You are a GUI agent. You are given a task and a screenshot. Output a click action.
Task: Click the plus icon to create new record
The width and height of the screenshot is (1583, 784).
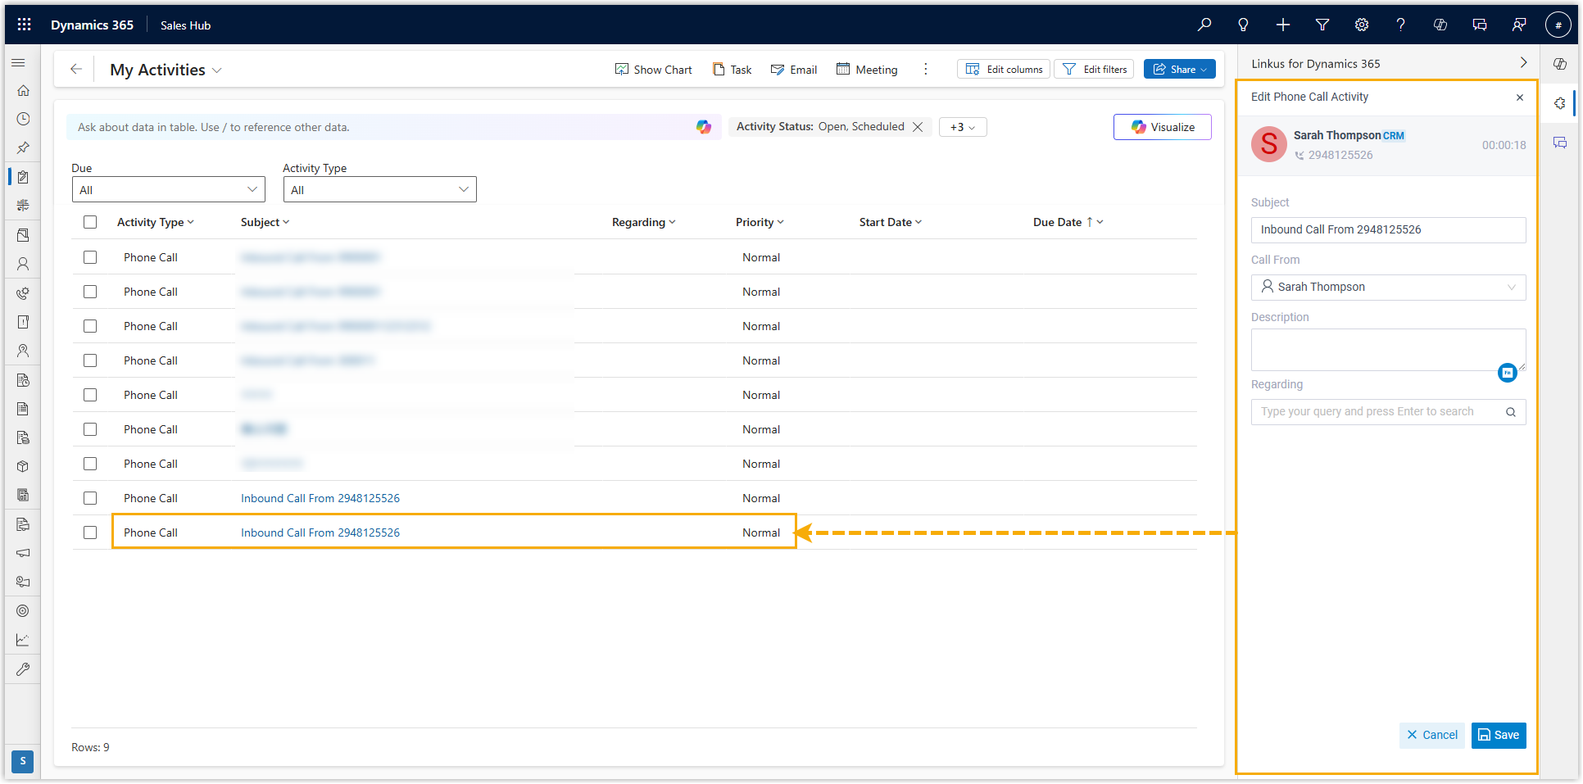(x=1282, y=25)
